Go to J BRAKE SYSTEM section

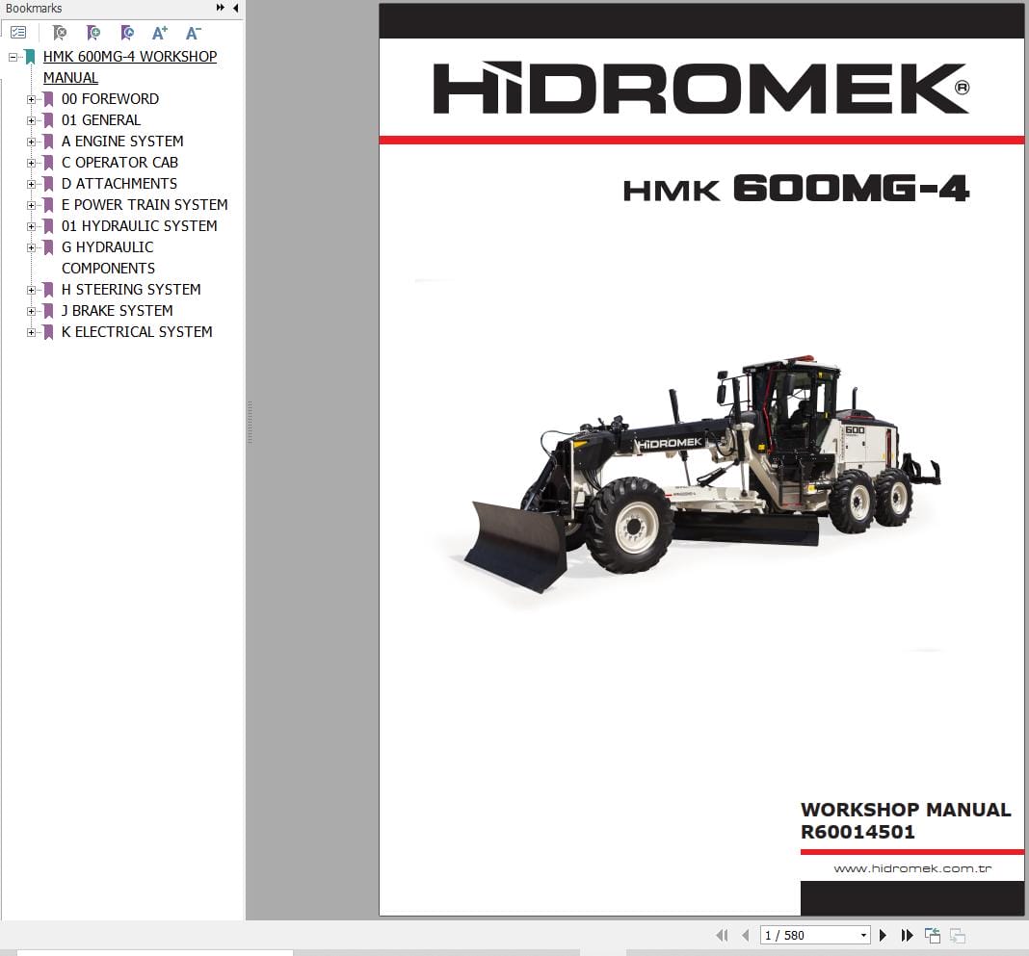[118, 310]
